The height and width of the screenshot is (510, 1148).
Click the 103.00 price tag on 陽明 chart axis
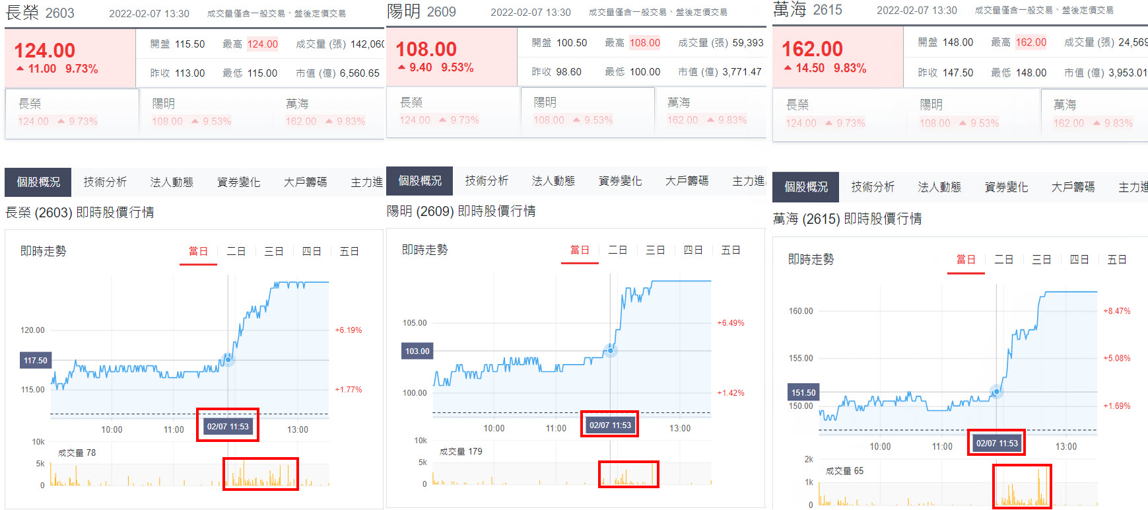417,351
